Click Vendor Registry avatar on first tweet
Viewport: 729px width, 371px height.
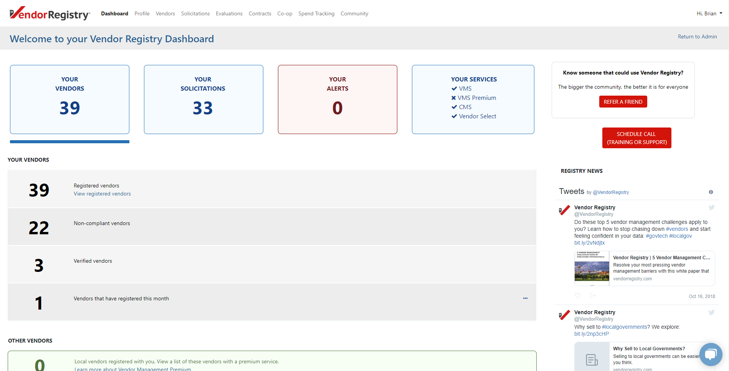564,210
